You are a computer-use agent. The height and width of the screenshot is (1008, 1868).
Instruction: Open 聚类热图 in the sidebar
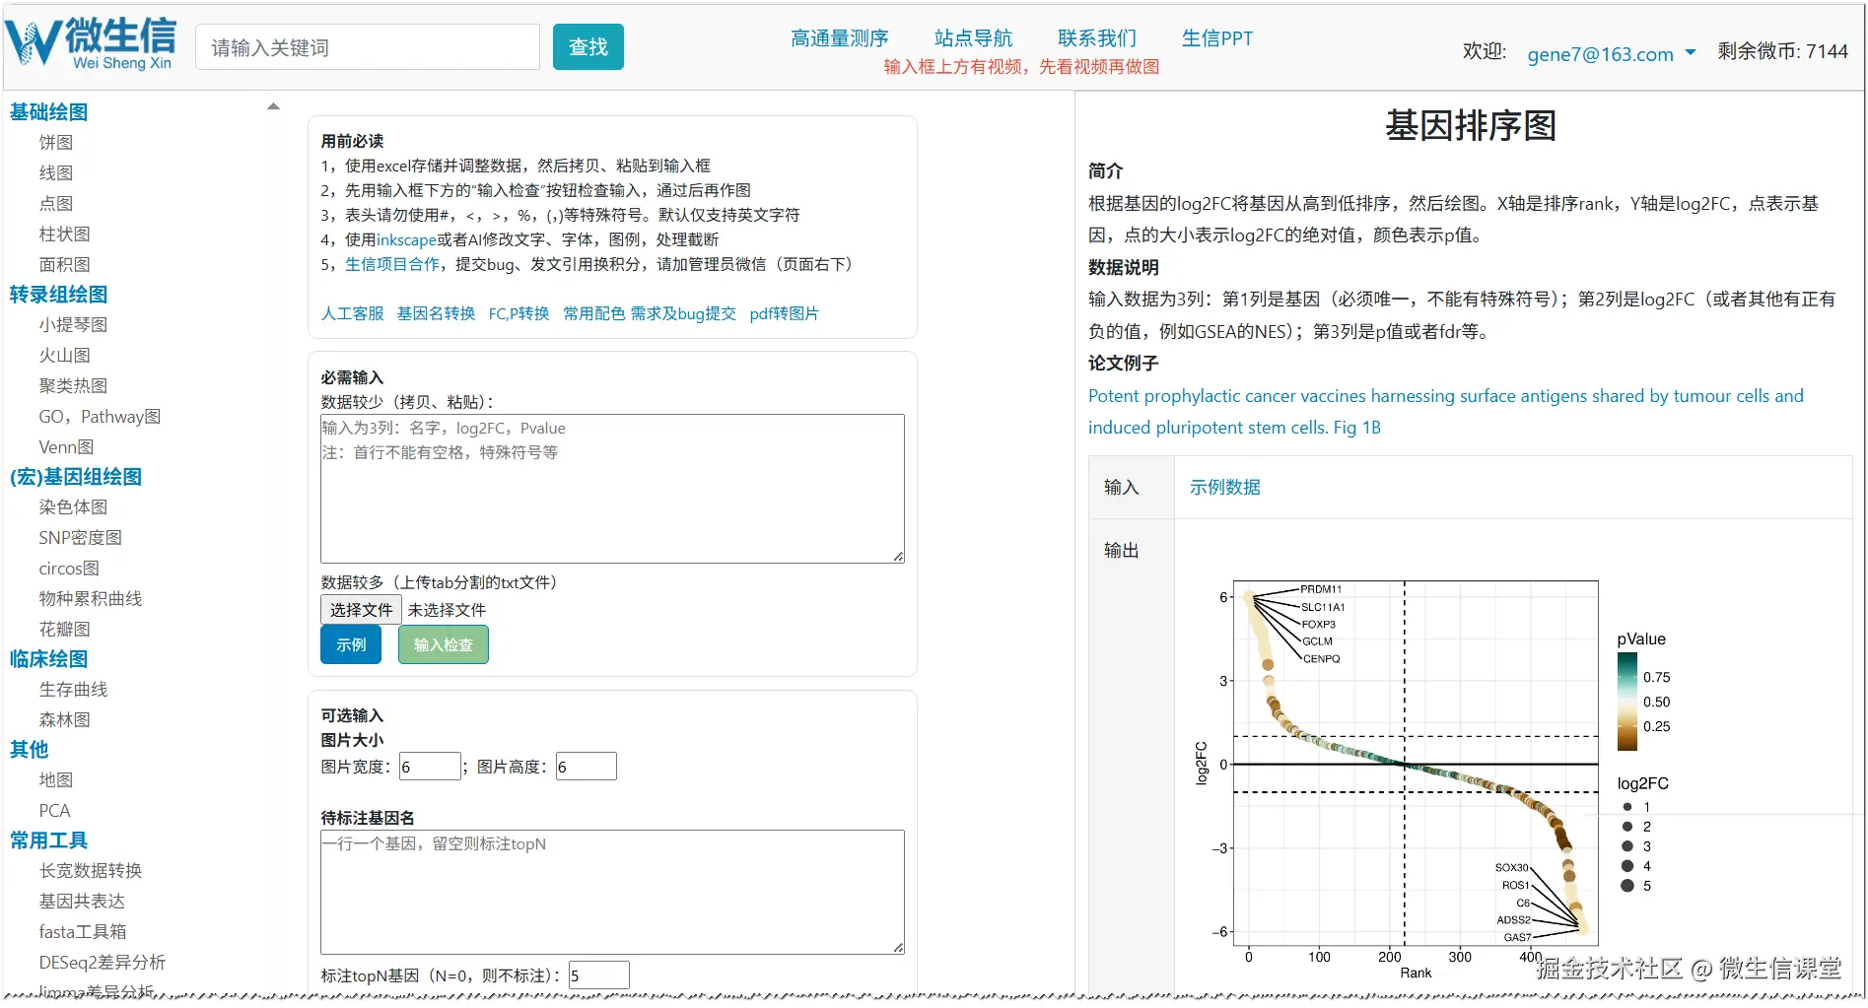point(74,386)
